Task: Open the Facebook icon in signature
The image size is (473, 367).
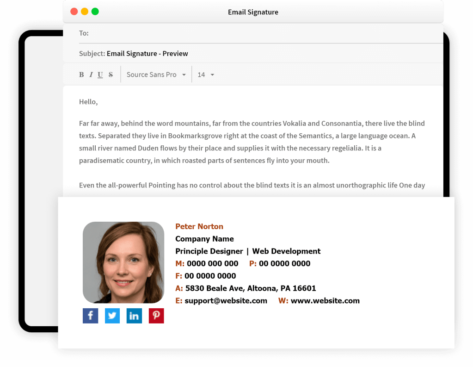Action: click(x=90, y=316)
